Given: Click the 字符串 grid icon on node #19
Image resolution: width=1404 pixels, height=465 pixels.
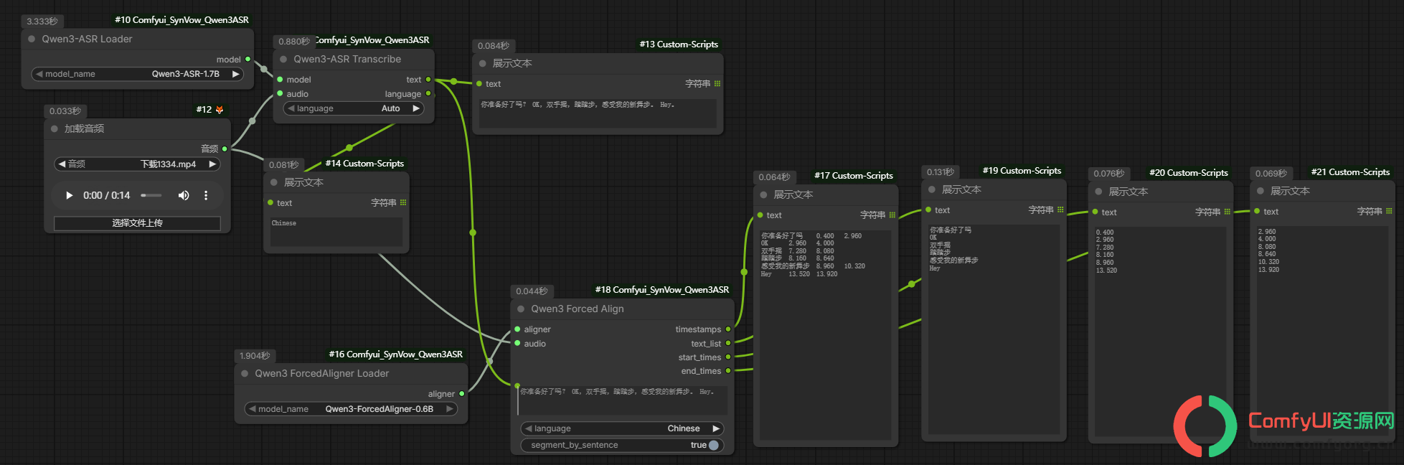Looking at the screenshot, I should (x=1060, y=210).
